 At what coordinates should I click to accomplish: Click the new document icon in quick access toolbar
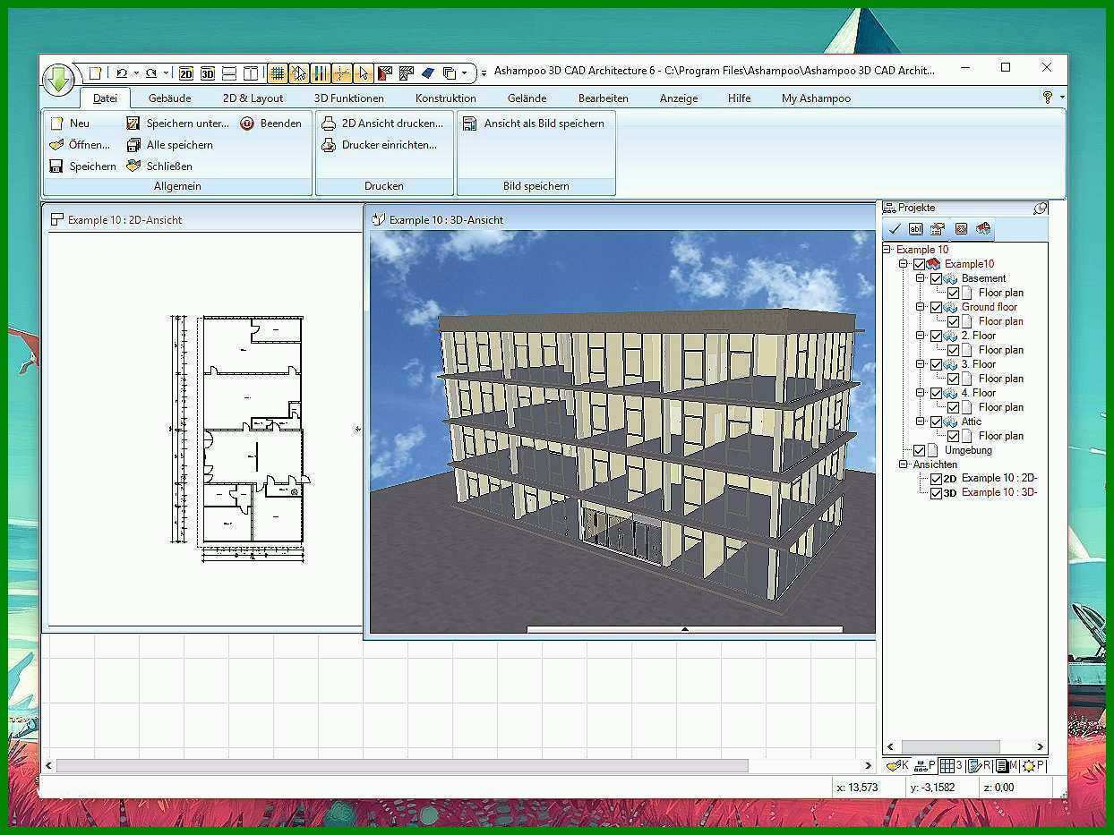pos(95,73)
